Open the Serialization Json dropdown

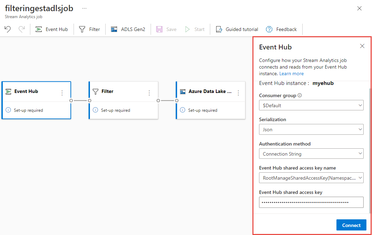311,130
